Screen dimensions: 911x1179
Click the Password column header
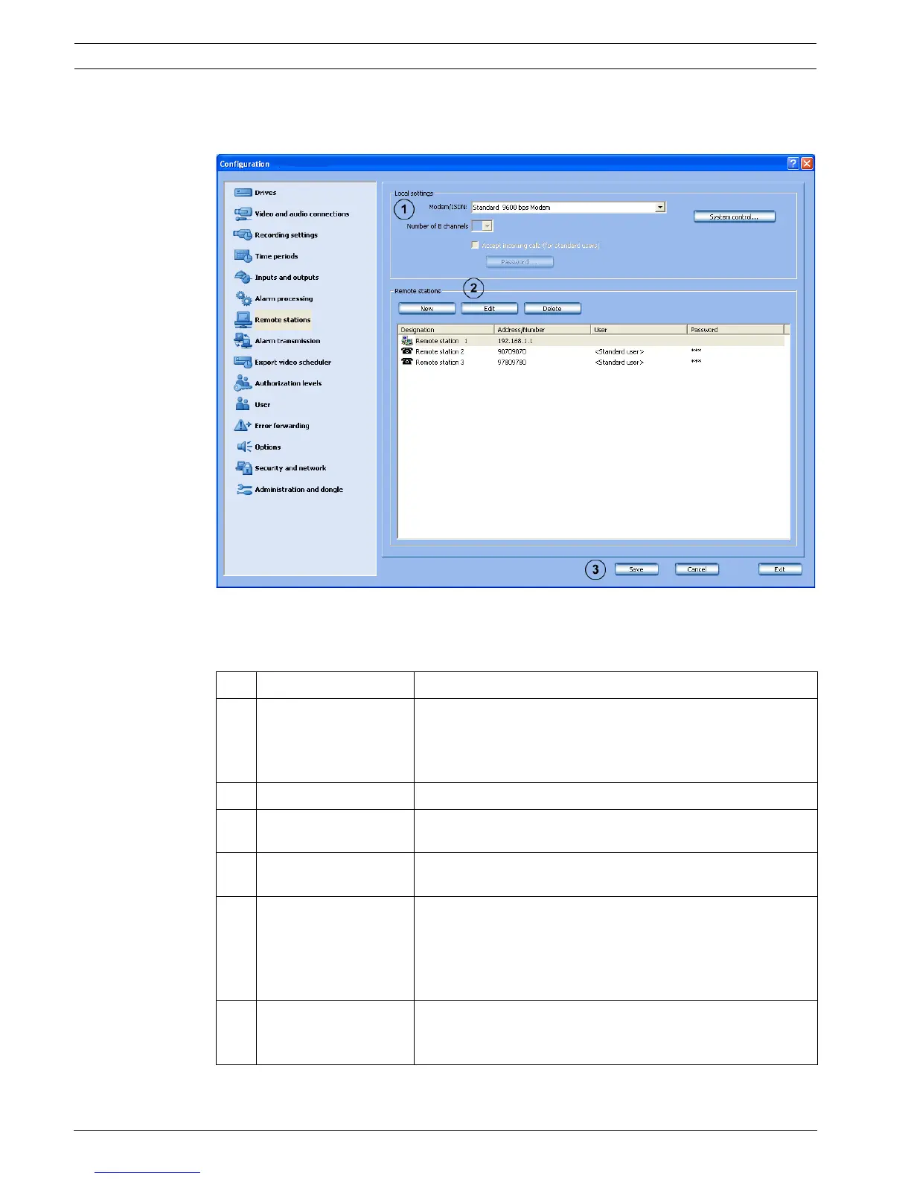click(735, 330)
